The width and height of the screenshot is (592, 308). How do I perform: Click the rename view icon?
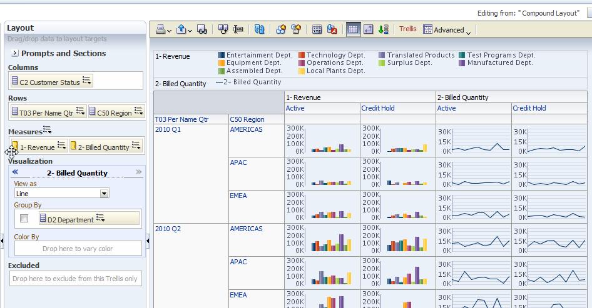point(238,29)
